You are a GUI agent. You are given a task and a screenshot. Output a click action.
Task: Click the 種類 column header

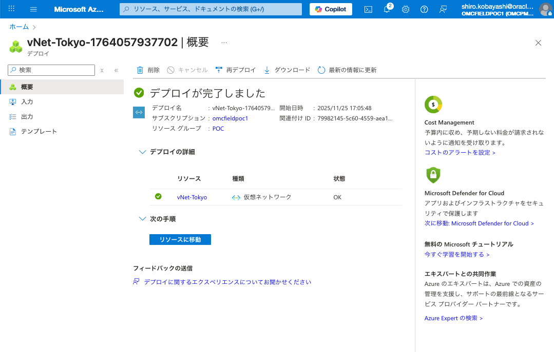tap(238, 178)
